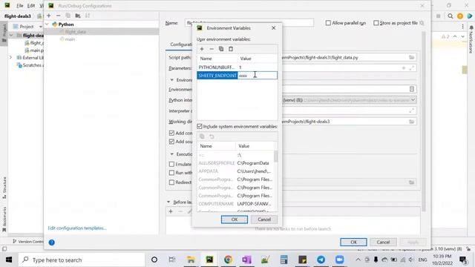Image resolution: width=475 pixels, height=267 pixels.
Task: Click system variables table scrollbar
Action: pyautogui.click(x=275, y=156)
